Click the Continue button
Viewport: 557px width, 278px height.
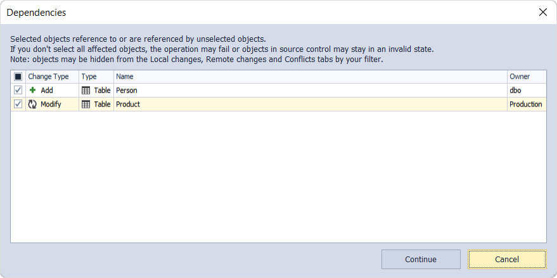click(x=421, y=259)
